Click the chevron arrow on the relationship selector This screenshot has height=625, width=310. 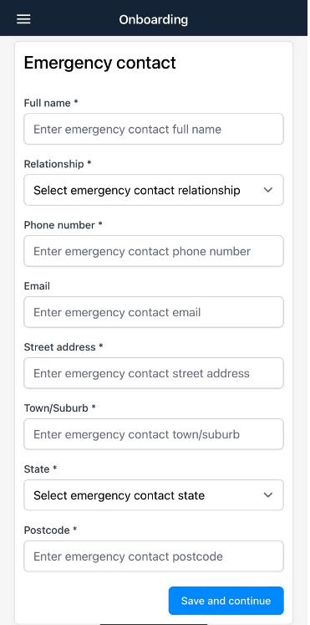(268, 190)
